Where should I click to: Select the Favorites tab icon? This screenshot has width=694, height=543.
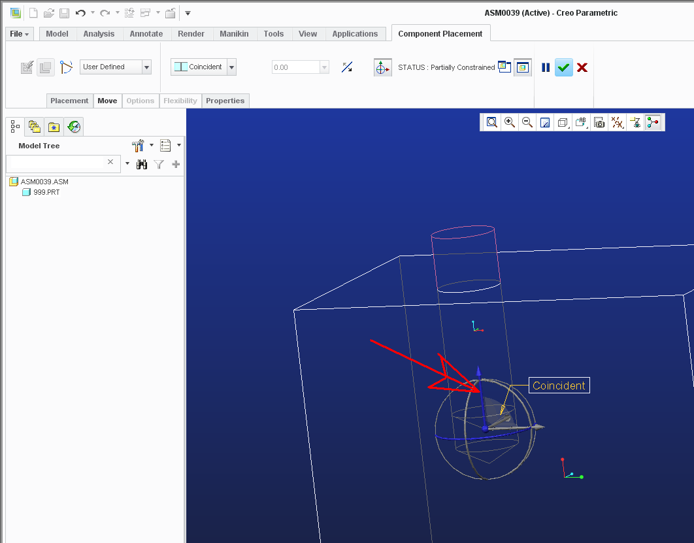[x=54, y=127]
